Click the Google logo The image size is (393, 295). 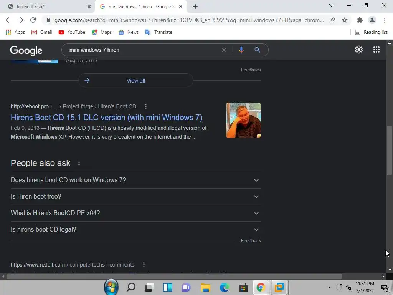pyautogui.click(x=26, y=50)
